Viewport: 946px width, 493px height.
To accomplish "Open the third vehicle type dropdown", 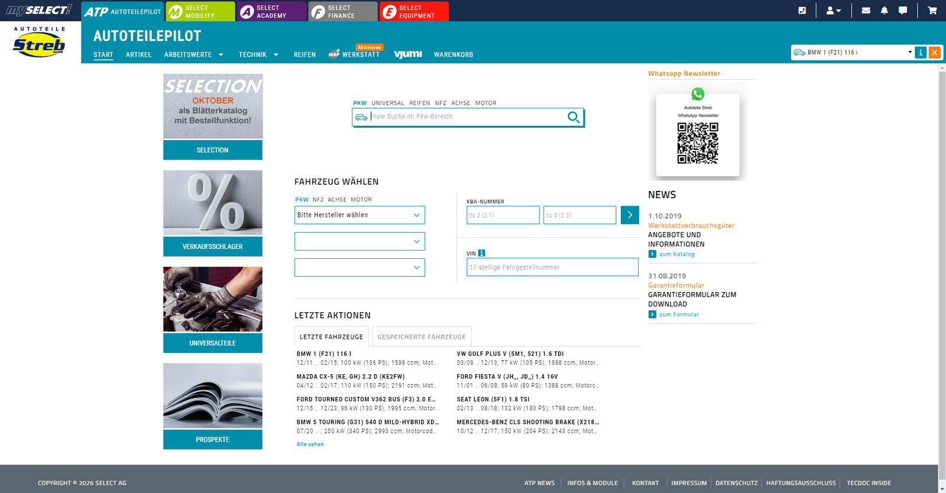I will click(x=359, y=268).
